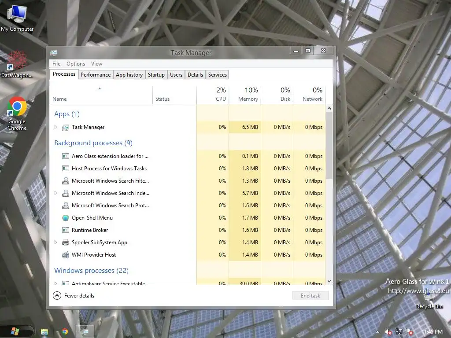The image size is (451, 338).
Task: Sort by the Disk column header
Action: point(277,95)
